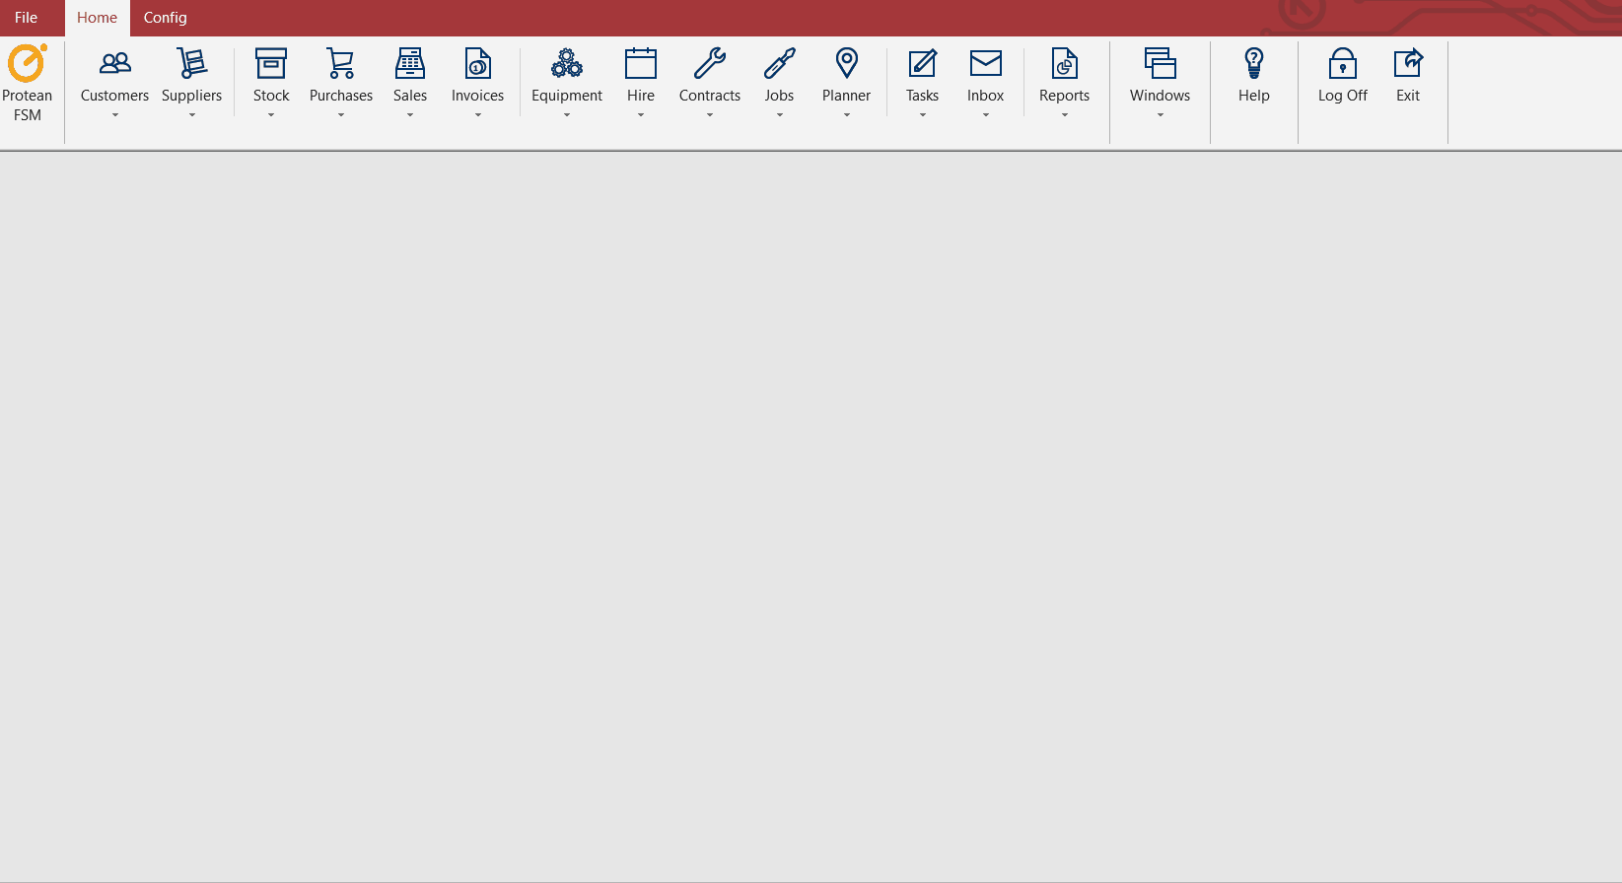Click the Tasks pencil note icon
1622x883 pixels.
click(923, 63)
